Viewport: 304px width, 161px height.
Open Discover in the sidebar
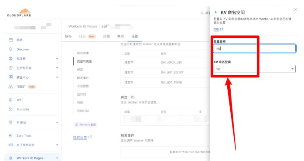click(23, 49)
